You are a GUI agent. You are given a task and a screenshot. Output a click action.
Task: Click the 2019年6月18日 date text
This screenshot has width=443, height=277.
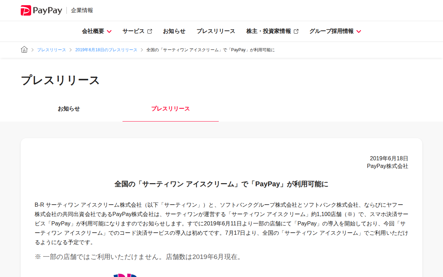(389, 159)
